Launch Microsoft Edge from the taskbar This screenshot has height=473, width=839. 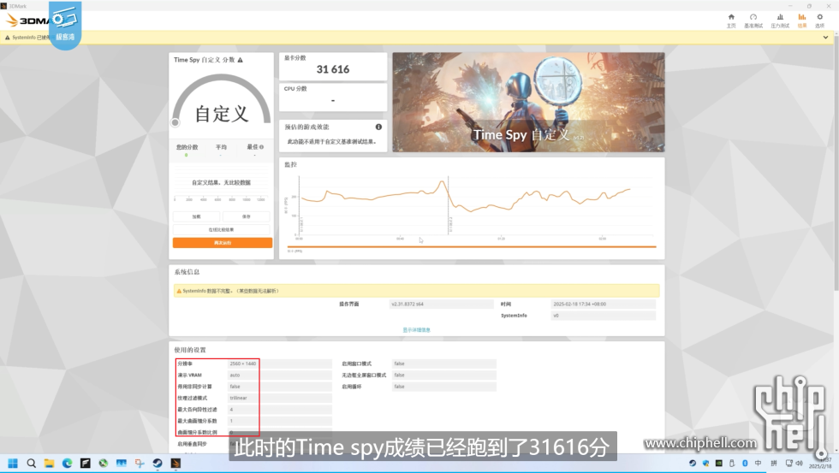[x=68, y=464]
